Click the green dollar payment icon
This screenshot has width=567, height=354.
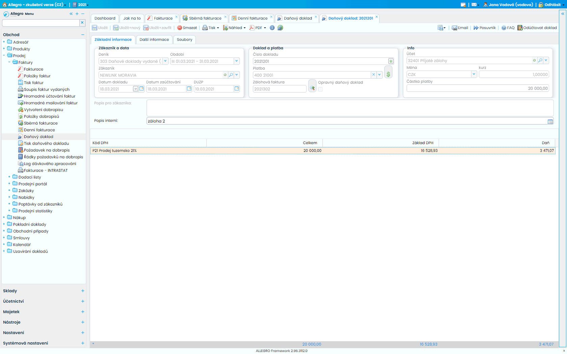click(388, 74)
